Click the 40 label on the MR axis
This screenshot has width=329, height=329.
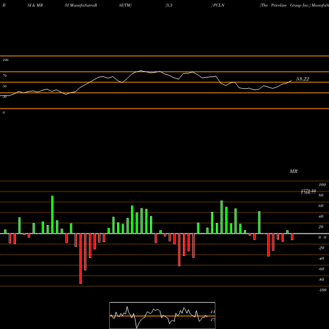[x=321, y=216]
